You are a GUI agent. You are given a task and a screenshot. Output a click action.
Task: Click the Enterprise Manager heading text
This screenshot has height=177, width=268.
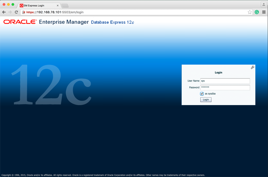[x=64, y=22]
